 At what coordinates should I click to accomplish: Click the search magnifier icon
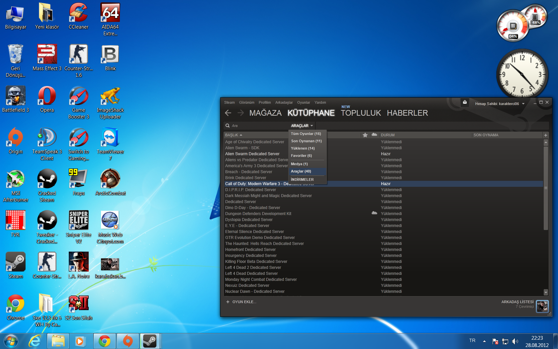[228, 126]
